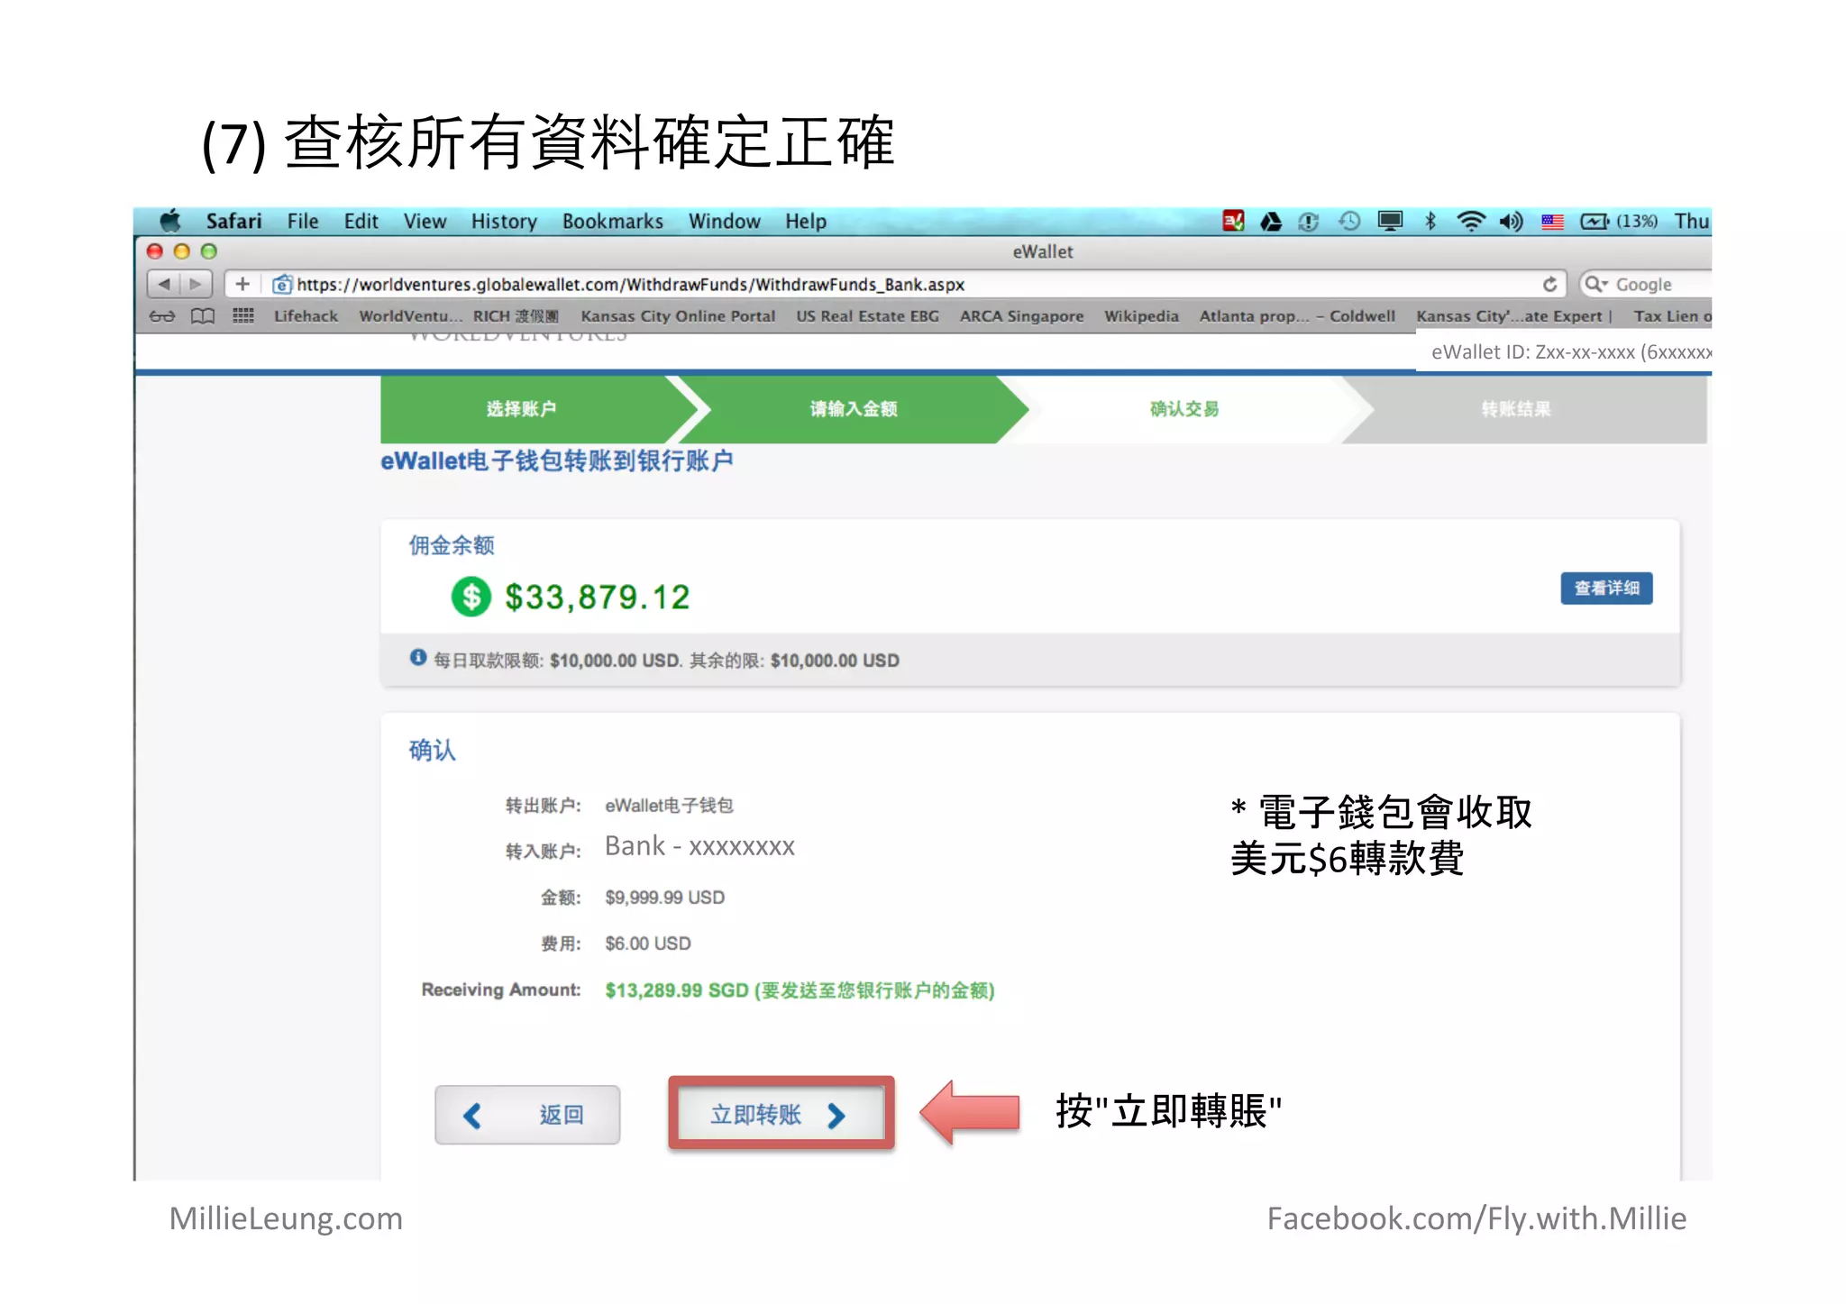The image size is (1846, 1304).
Task: Click the $13,289.99 SGD receiving amount
Action: [x=800, y=990]
